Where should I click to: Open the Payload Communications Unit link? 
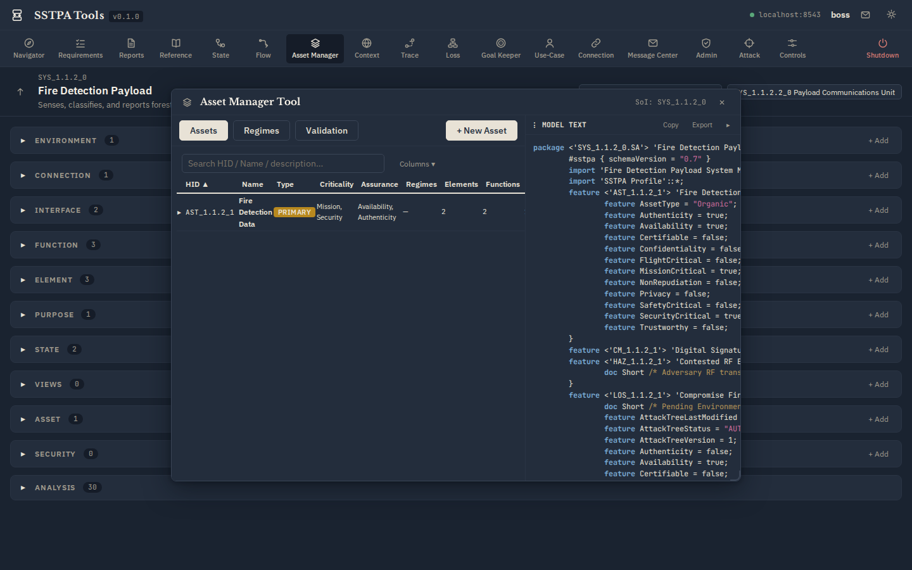[814, 92]
